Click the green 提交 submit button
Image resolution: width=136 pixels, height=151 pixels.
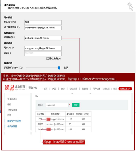point(76,105)
